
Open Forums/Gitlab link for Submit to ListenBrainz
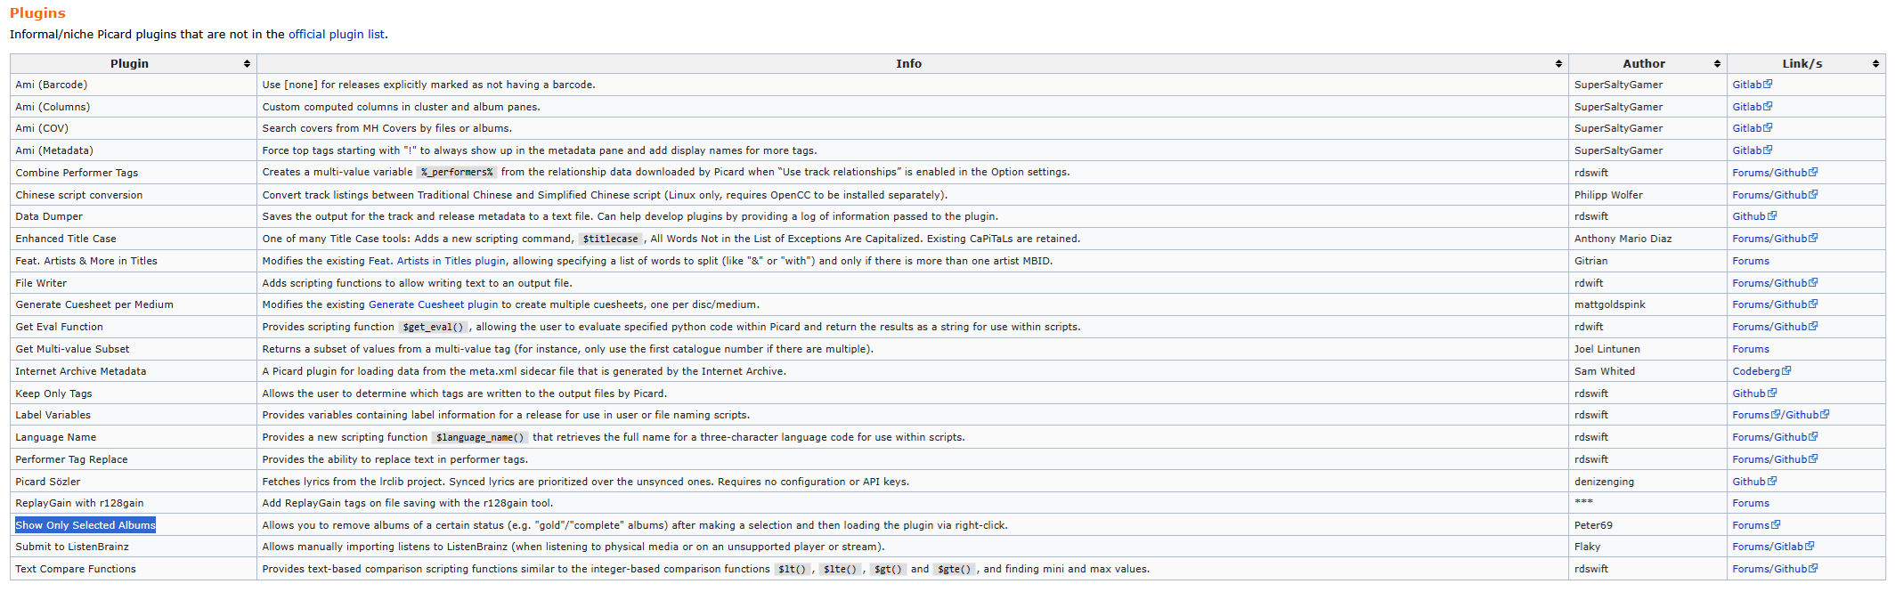[1773, 547]
